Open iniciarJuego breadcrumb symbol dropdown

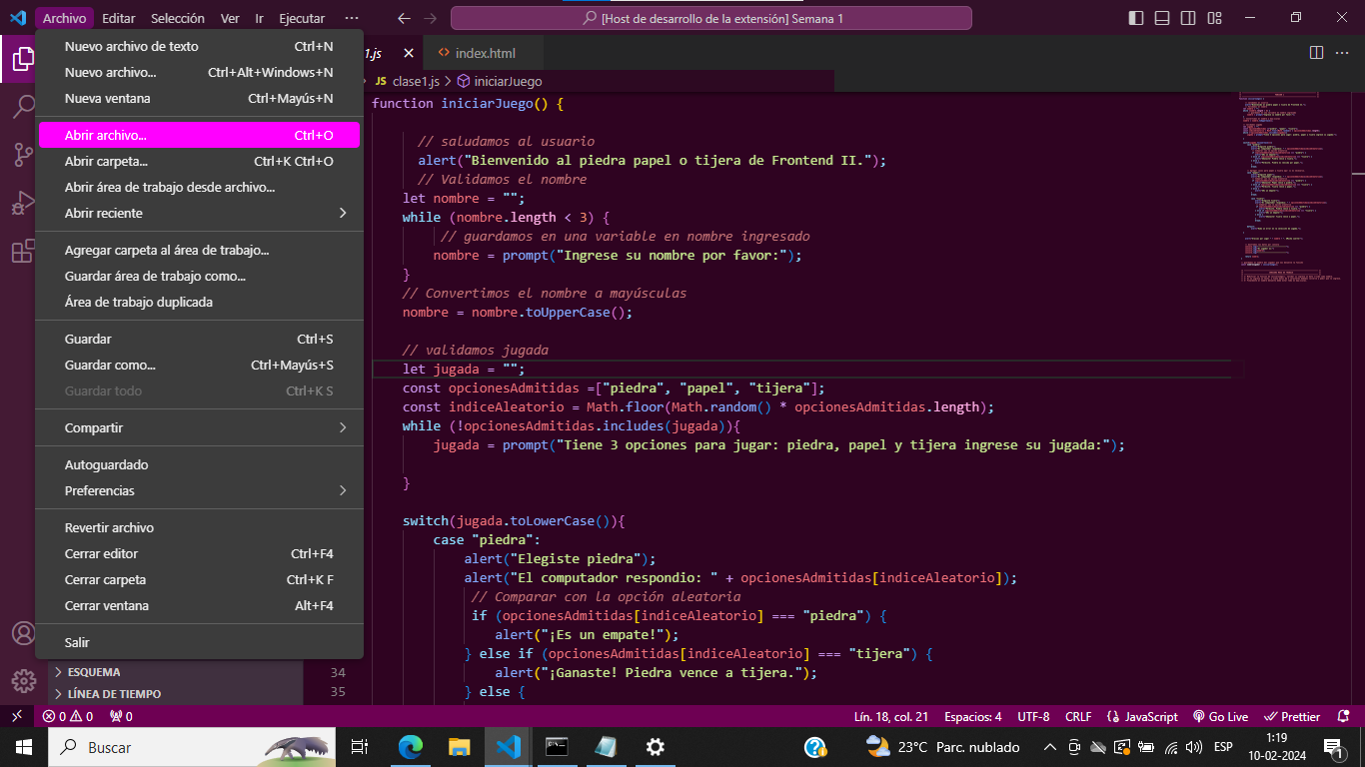pyautogui.click(x=500, y=81)
